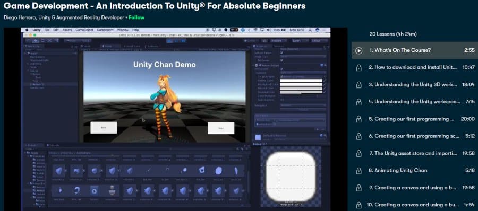Select the Rotate tool in Unity toolbar
This screenshot has height=211, width=478.
[x=42, y=41]
